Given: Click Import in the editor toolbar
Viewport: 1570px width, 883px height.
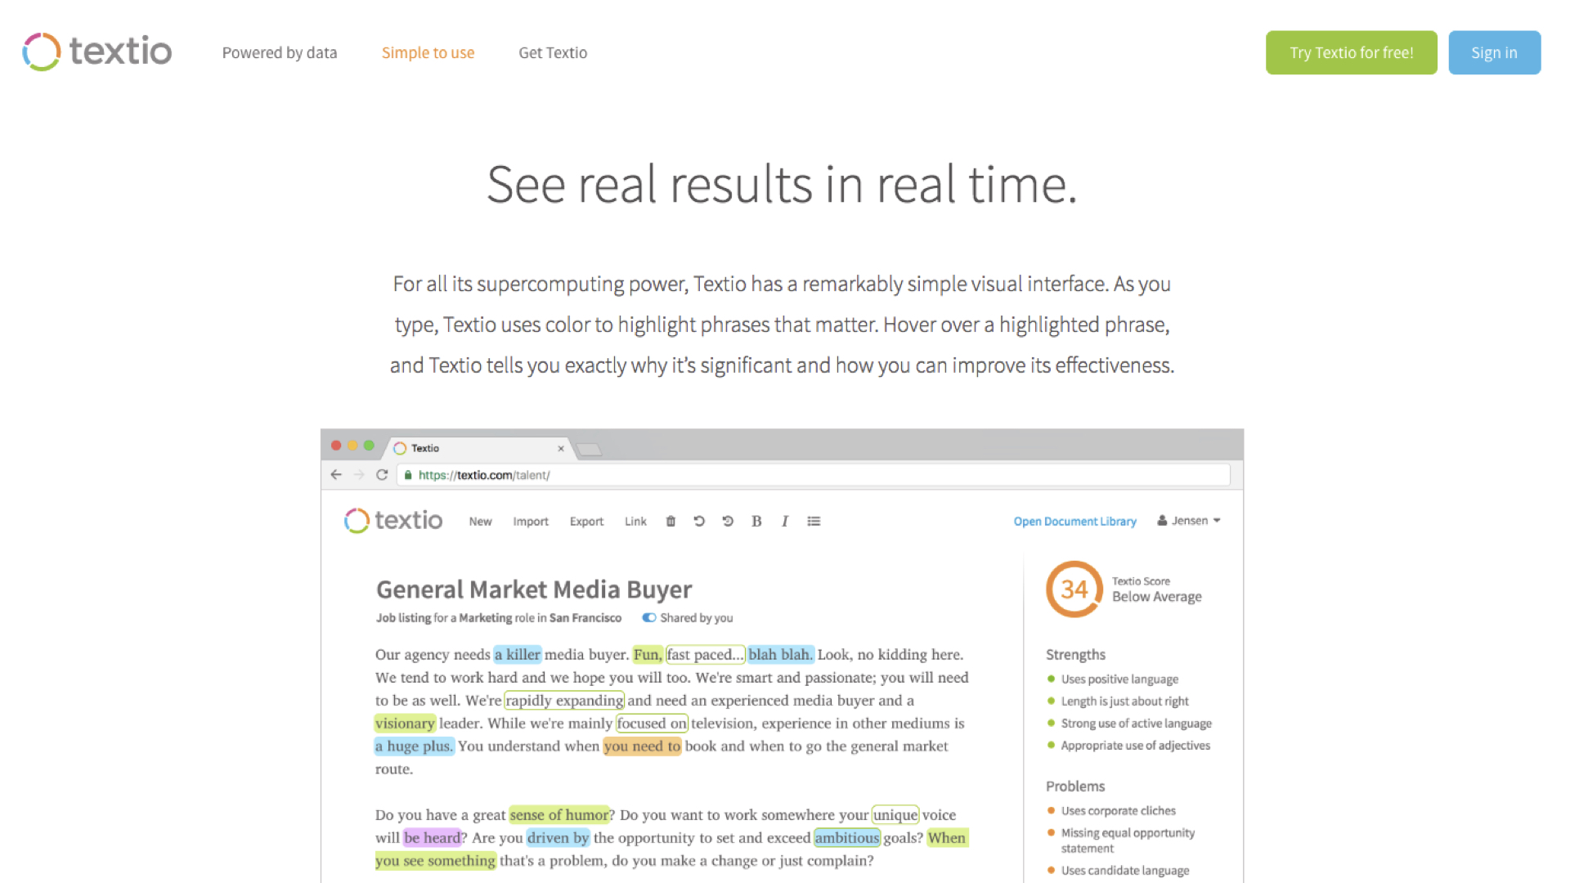Looking at the screenshot, I should point(531,521).
